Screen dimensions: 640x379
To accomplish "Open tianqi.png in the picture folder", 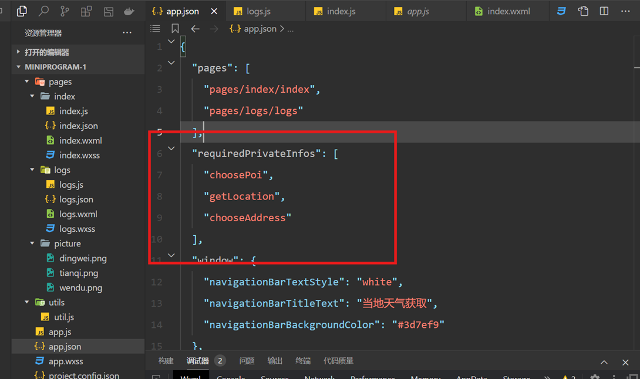I will tap(78, 273).
